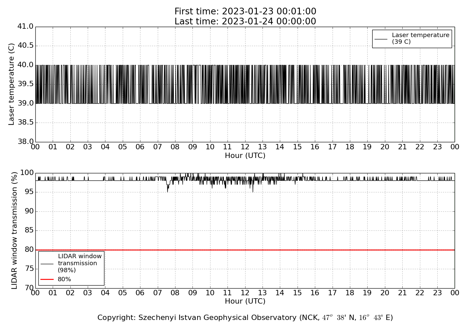Click the 20 hour tick under the lower plot
This screenshot has width=467, height=334.
(x=385, y=293)
